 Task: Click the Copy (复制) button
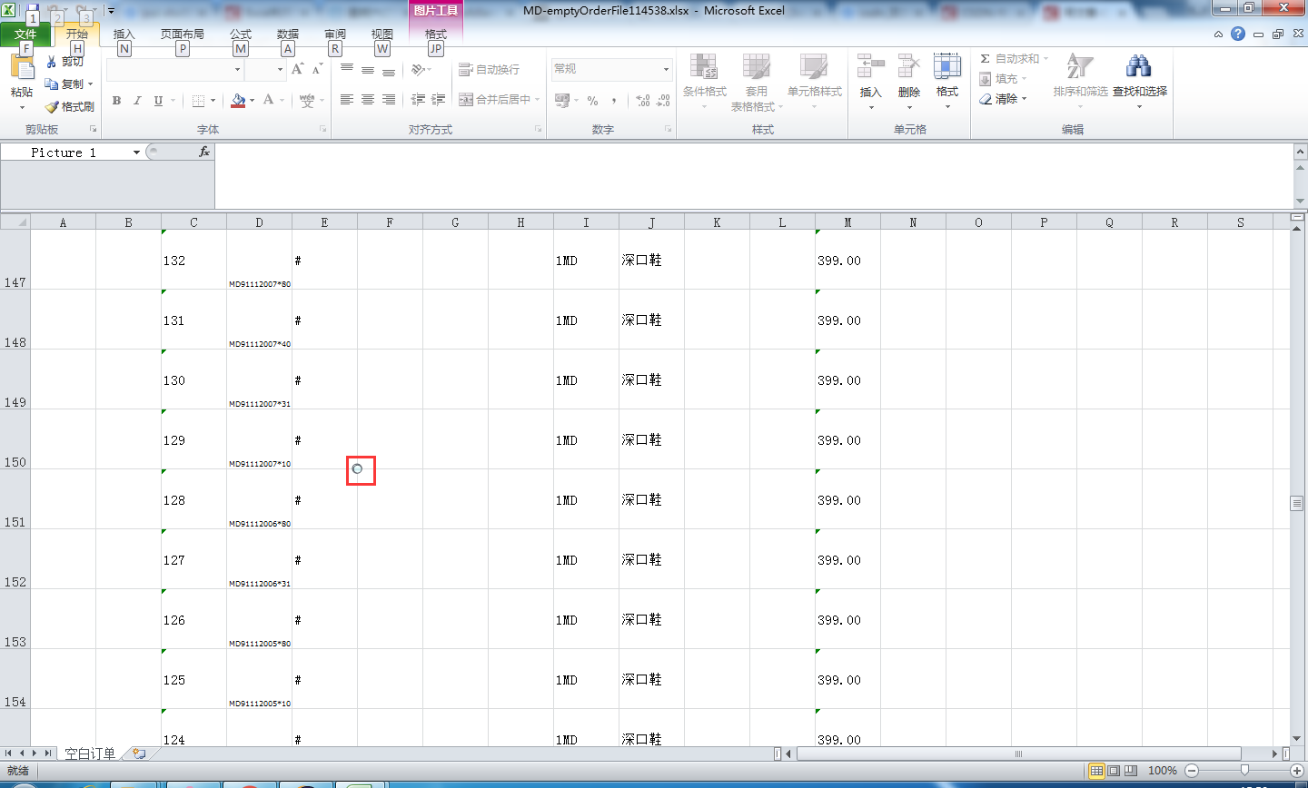(x=69, y=84)
